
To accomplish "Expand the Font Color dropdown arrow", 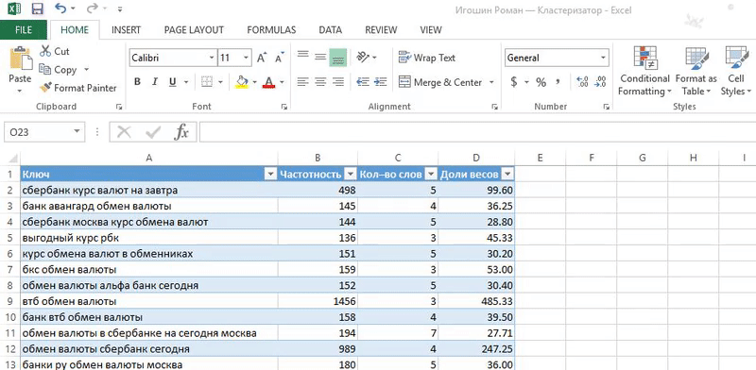I will point(282,82).
